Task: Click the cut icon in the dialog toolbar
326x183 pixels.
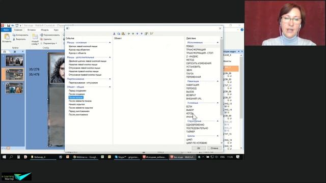Action: (114, 34)
